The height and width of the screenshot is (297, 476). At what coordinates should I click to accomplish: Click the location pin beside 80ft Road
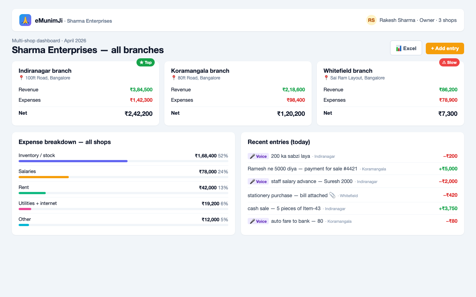click(174, 78)
